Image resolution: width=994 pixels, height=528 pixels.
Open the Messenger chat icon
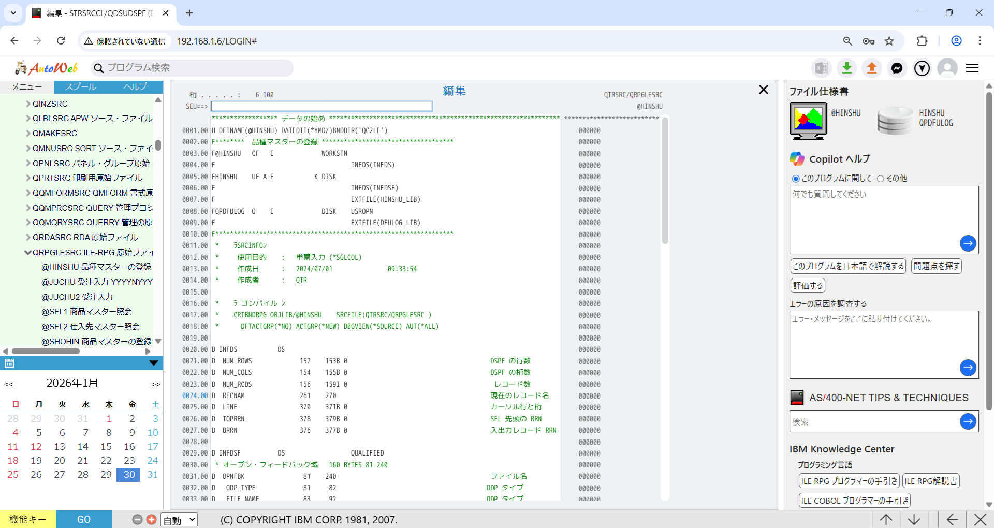pos(897,68)
